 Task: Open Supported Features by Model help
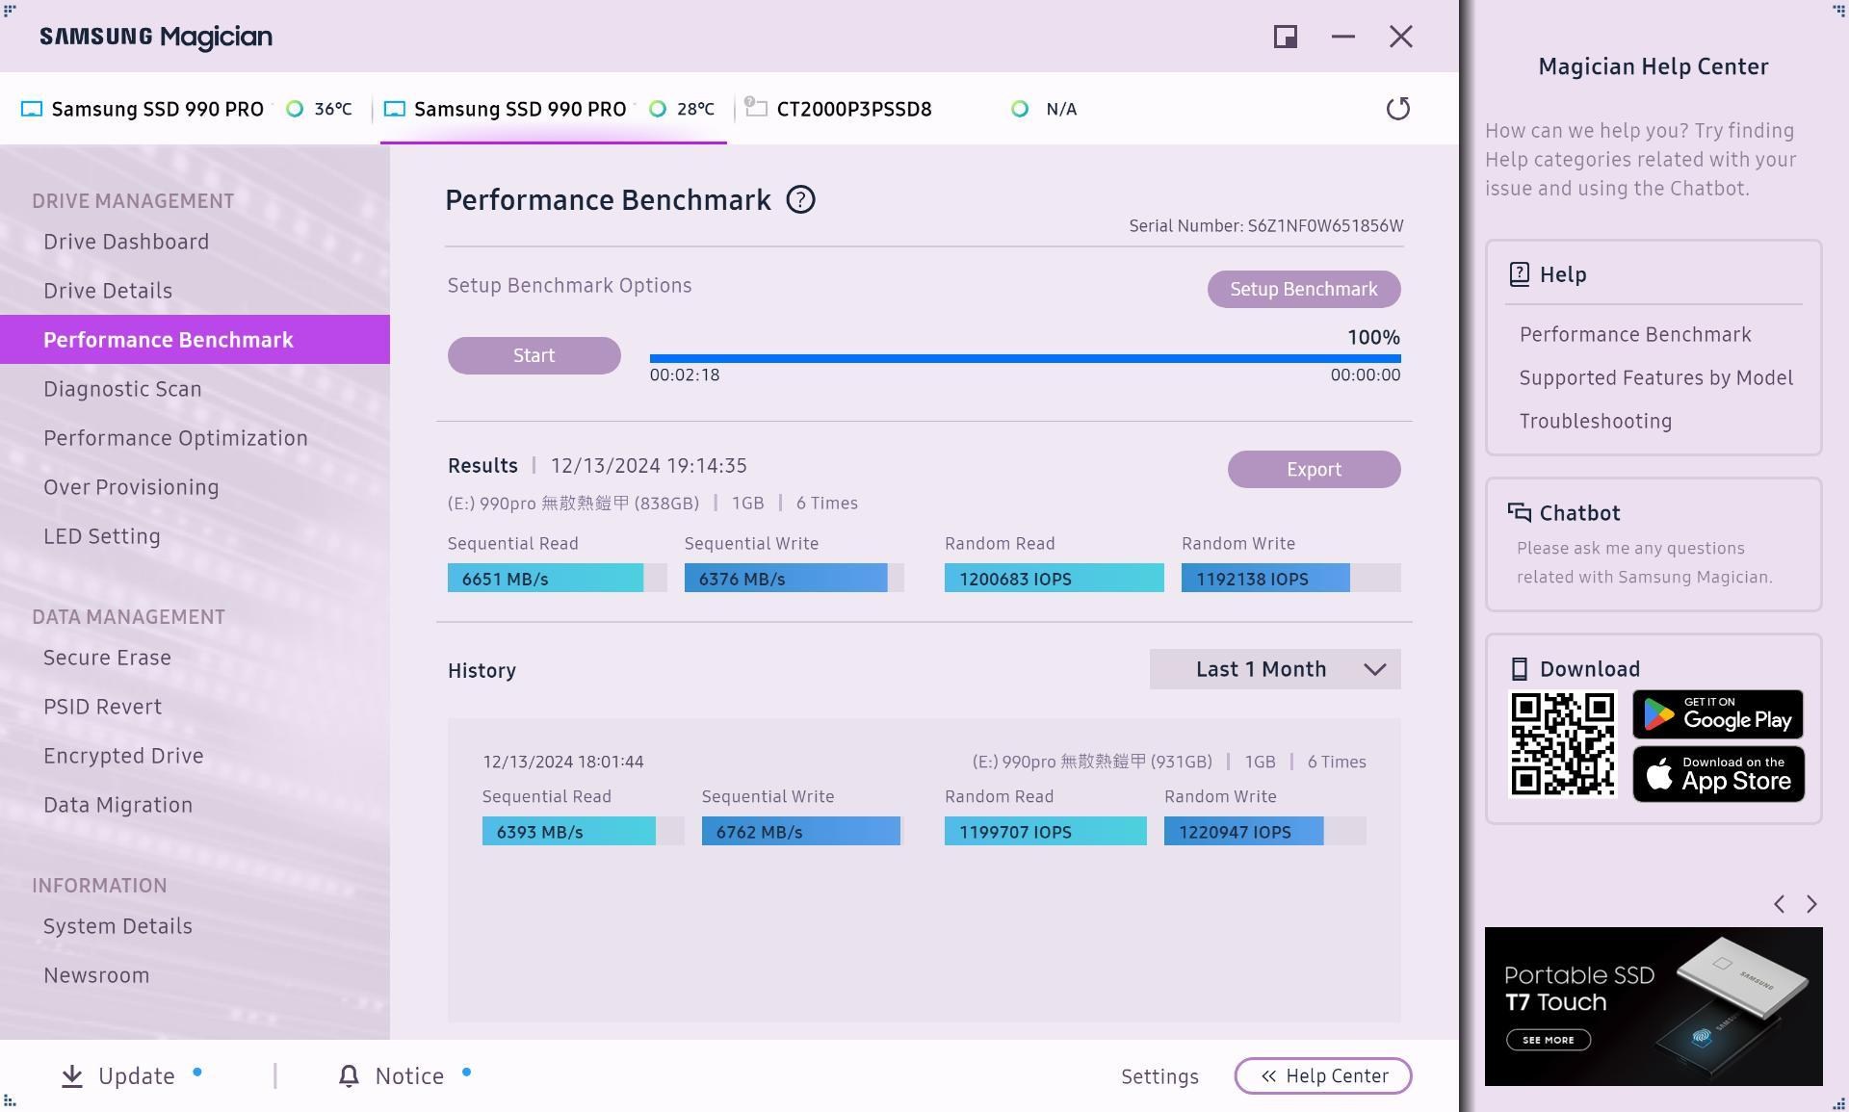[x=1656, y=378]
